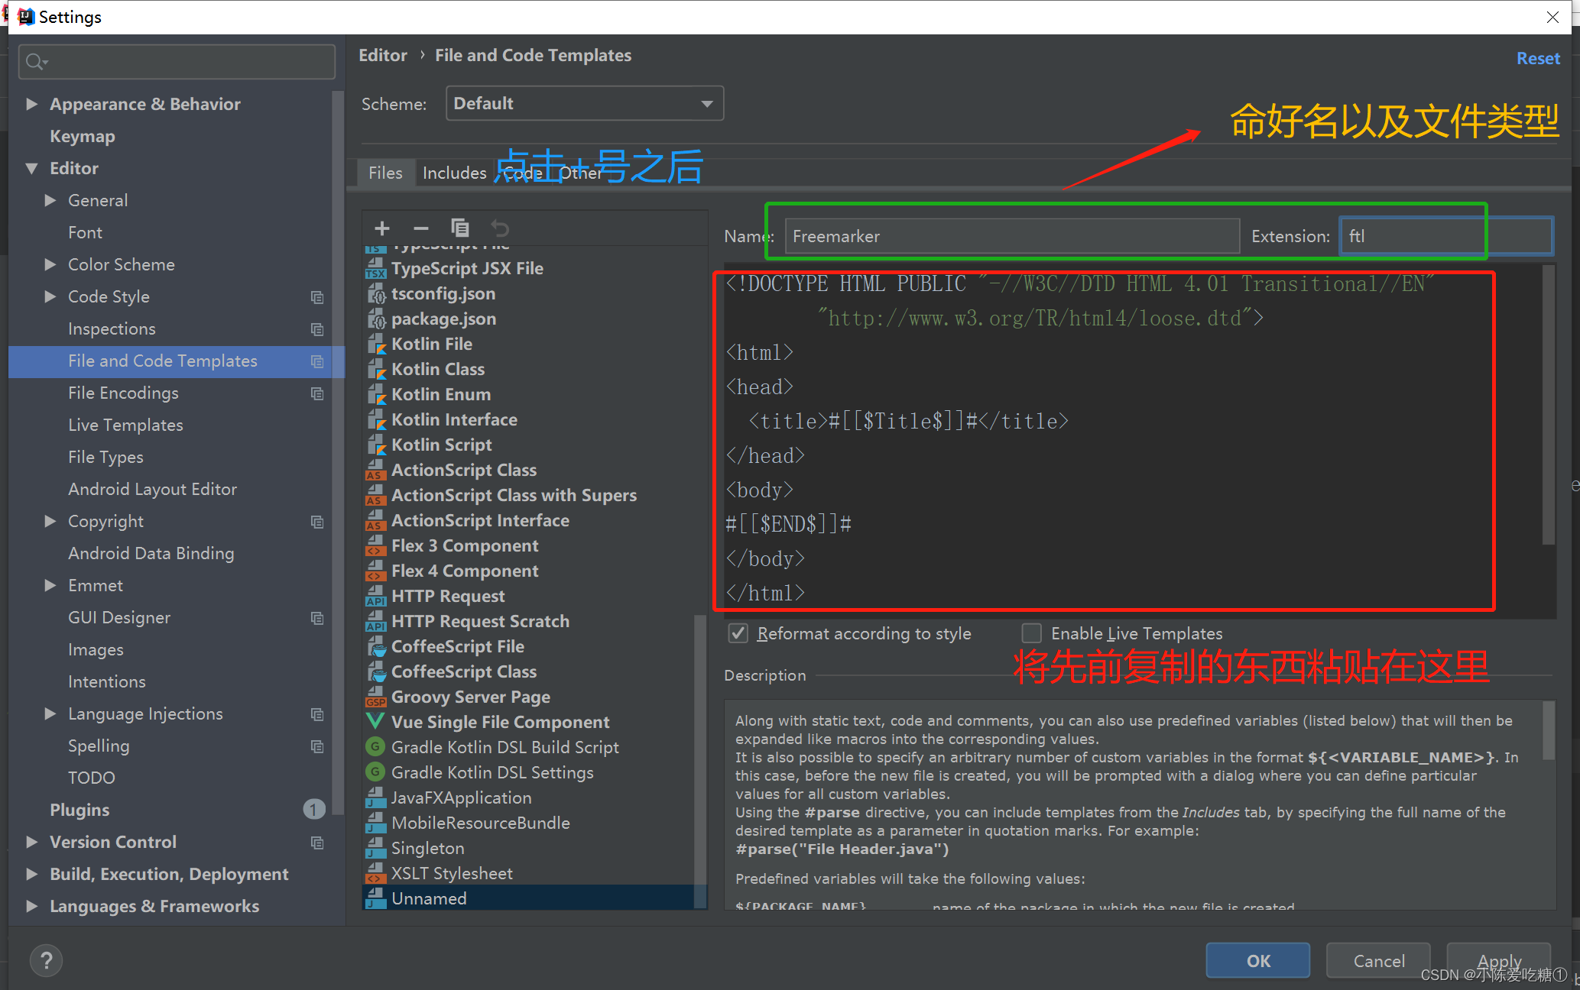
Task: Click the plus icon to create a template
Action: point(382,228)
